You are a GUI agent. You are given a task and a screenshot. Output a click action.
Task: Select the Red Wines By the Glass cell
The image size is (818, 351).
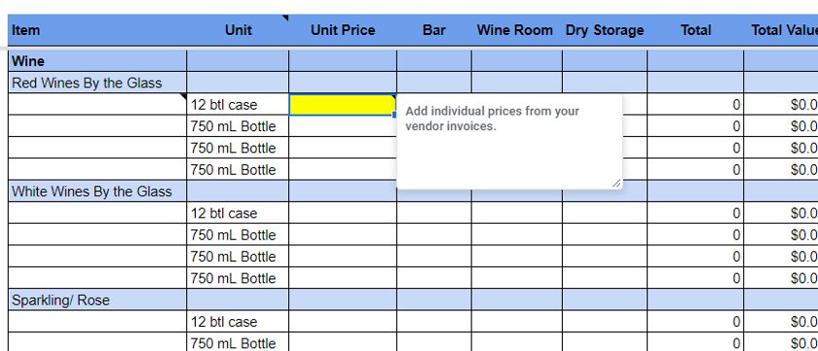tap(97, 83)
